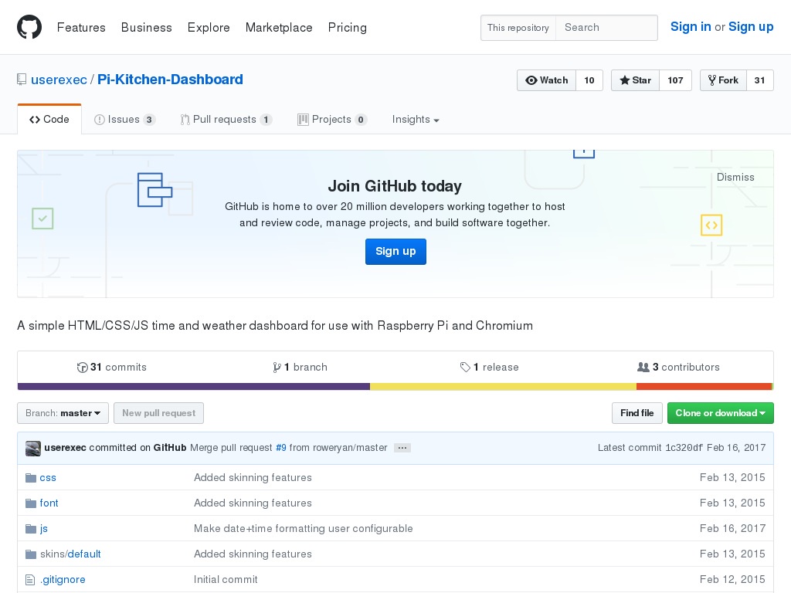791x593 pixels.
Task: Click the GitHub Octocat logo
Action: point(29,27)
